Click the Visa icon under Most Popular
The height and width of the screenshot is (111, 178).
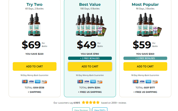tap(142, 82)
